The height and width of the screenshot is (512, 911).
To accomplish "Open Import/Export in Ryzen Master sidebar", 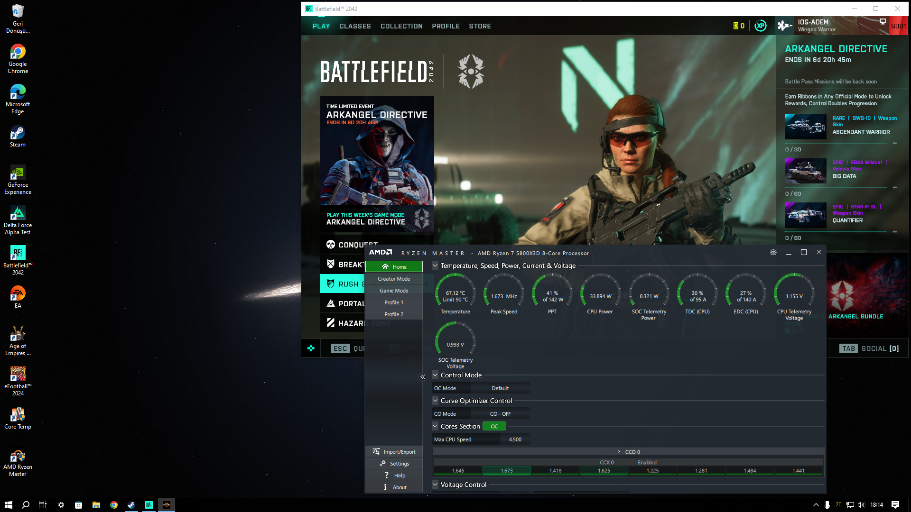I will pyautogui.click(x=394, y=452).
